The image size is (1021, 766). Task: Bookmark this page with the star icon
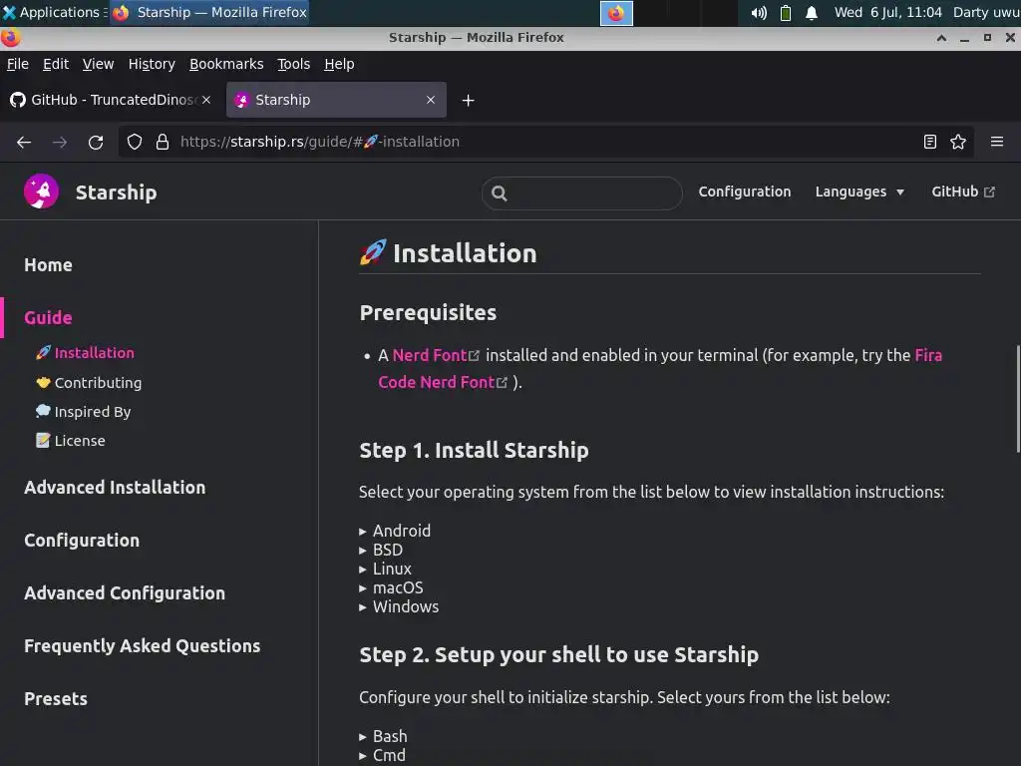tap(958, 142)
